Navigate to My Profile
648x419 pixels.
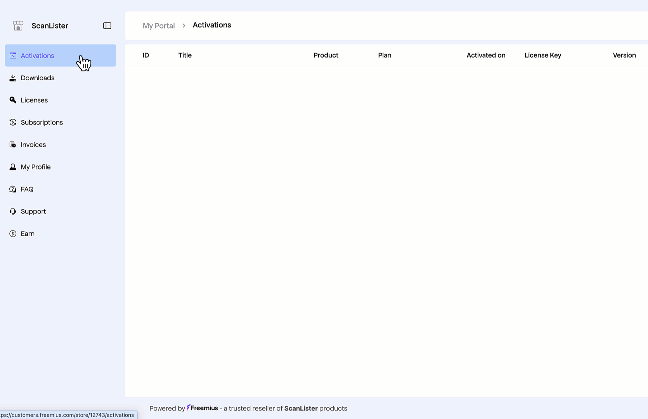[x=61, y=167]
